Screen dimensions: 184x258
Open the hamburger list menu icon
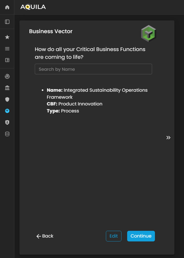pos(7,49)
